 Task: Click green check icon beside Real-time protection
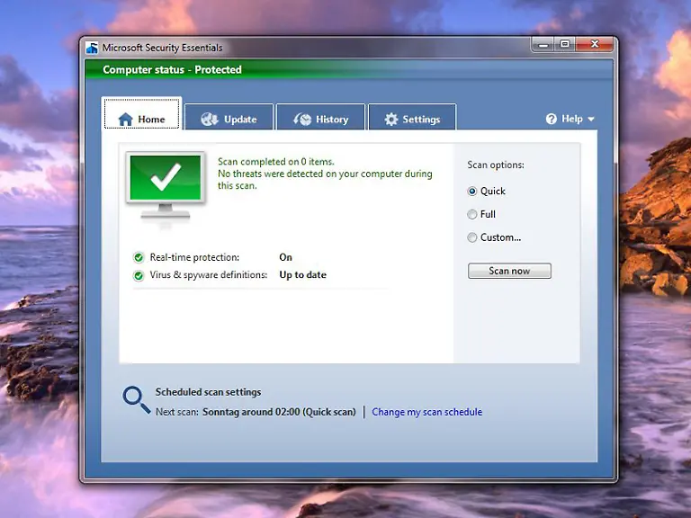click(139, 258)
